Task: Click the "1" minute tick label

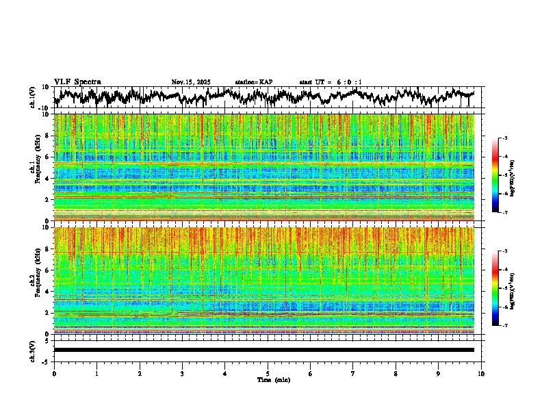Action: pos(96,374)
